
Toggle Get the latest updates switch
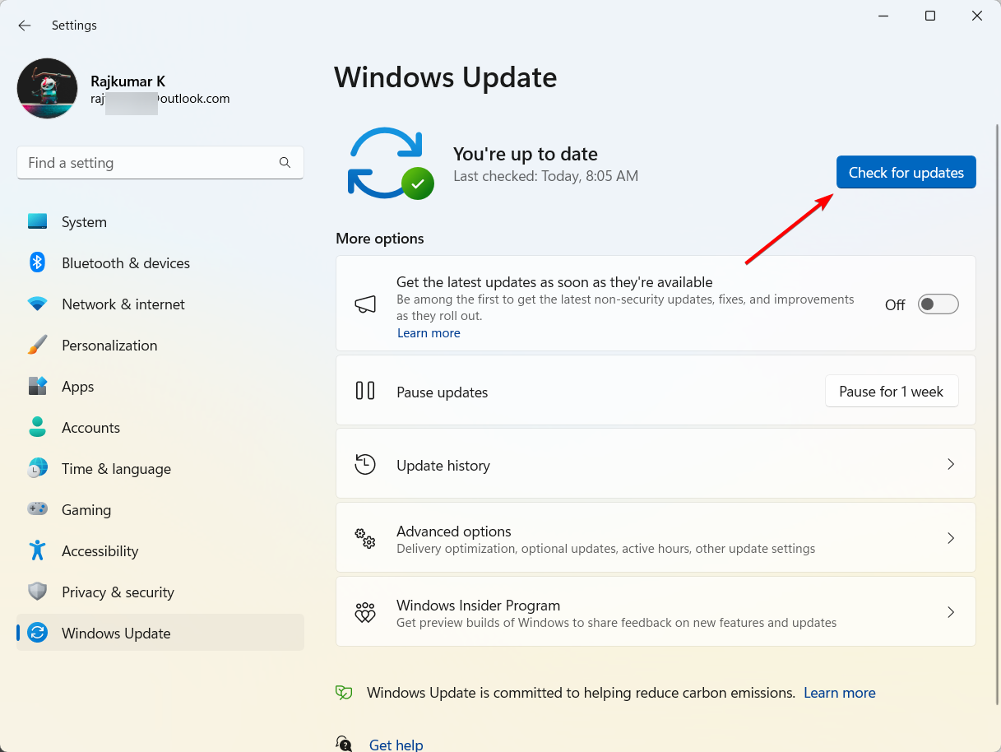pos(938,304)
